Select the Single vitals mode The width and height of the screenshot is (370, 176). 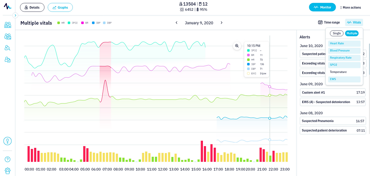click(x=337, y=33)
